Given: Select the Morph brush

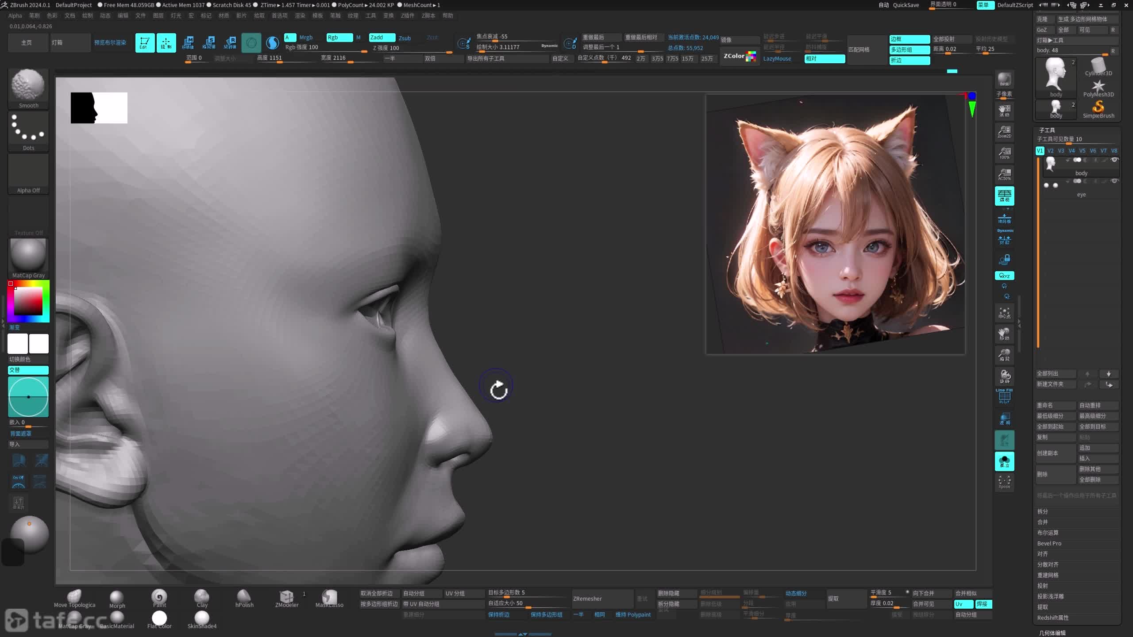Looking at the screenshot, I should 117,599.
